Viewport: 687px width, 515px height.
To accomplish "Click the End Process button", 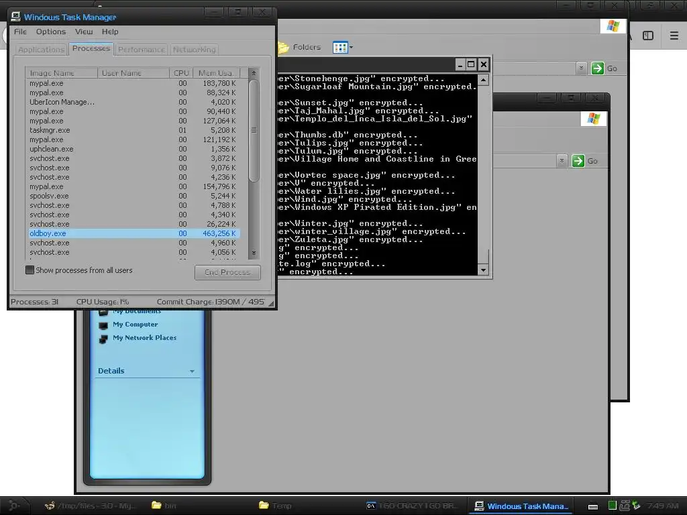I will 227,272.
